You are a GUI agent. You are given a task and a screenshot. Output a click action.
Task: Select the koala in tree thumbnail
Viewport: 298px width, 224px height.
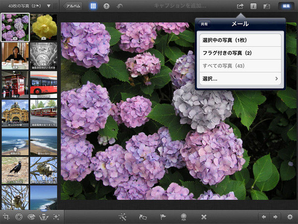point(15,198)
